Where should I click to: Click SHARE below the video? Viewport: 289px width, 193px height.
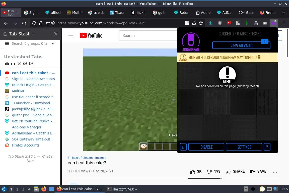tap(235, 171)
